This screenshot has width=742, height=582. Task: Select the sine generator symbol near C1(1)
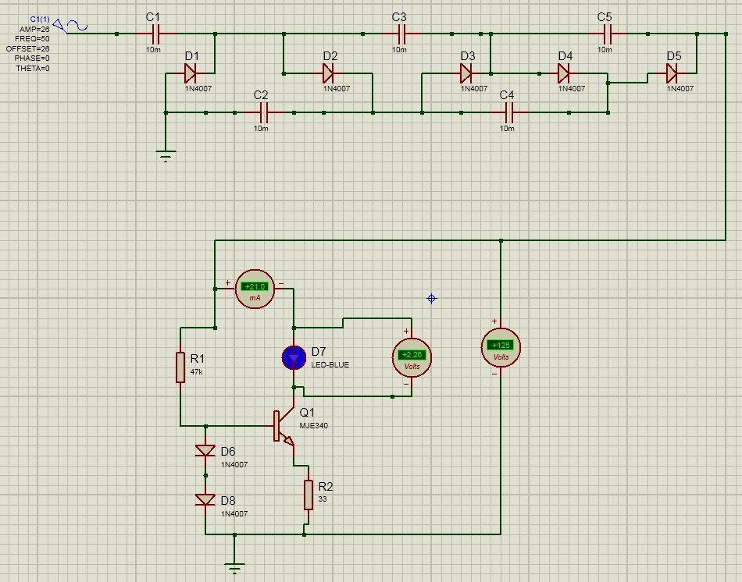point(70,26)
